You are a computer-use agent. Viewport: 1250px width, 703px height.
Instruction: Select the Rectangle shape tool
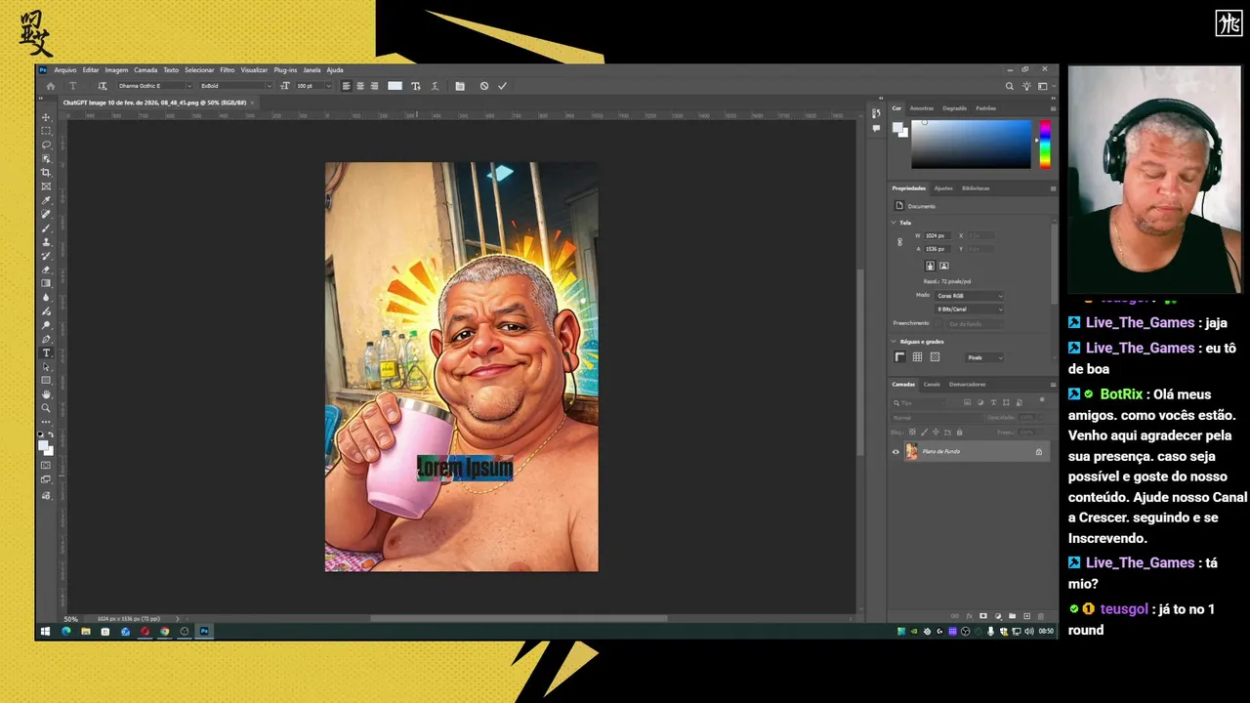point(46,381)
